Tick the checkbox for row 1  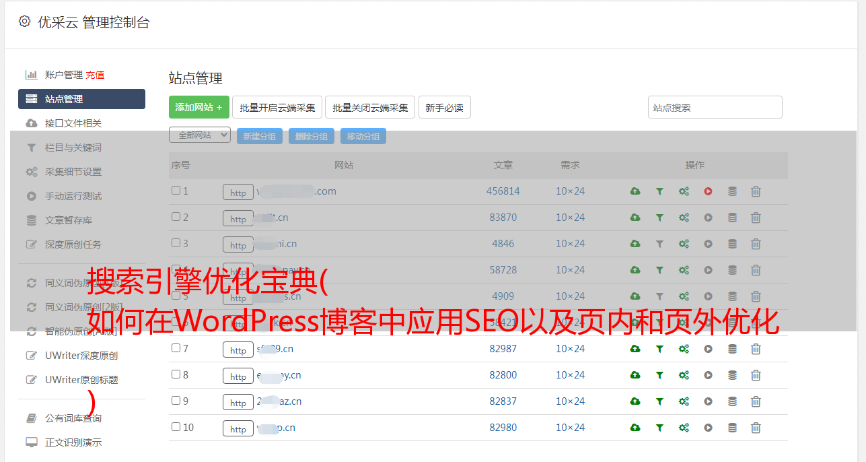tap(176, 191)
